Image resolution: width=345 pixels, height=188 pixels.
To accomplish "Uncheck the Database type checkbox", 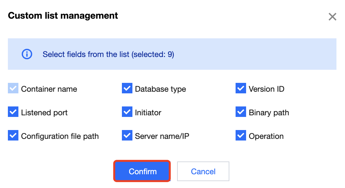I will tap(127, 89).
